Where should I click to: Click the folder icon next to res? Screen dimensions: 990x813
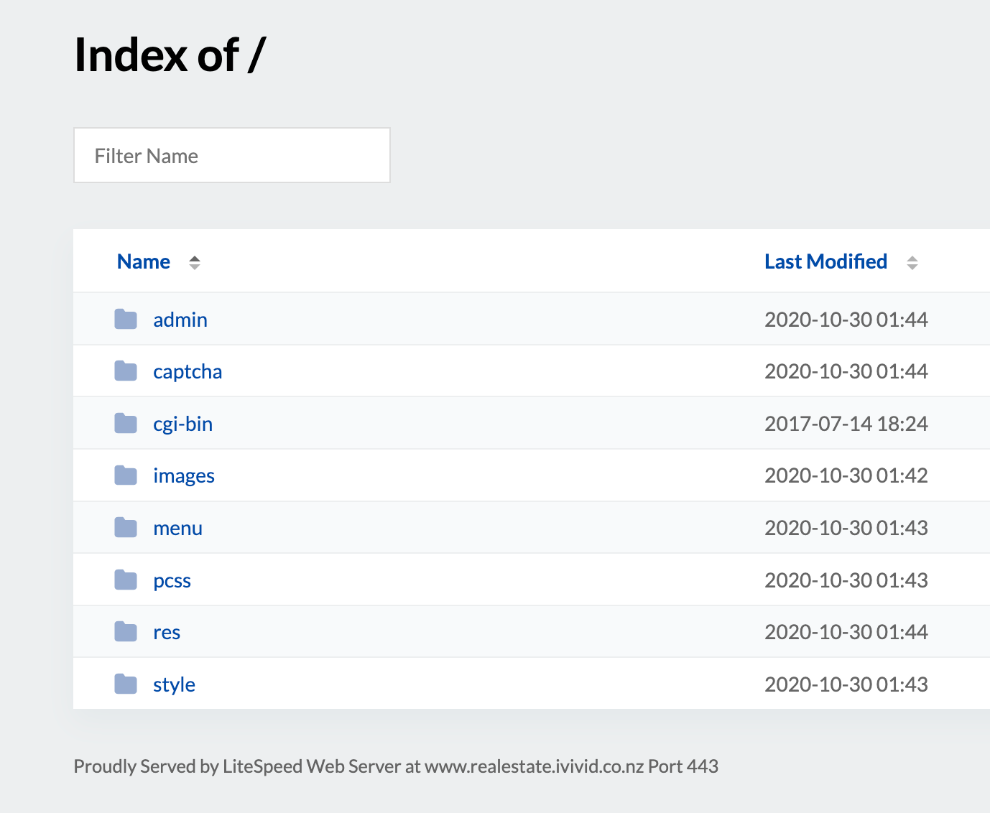[126, 632]
